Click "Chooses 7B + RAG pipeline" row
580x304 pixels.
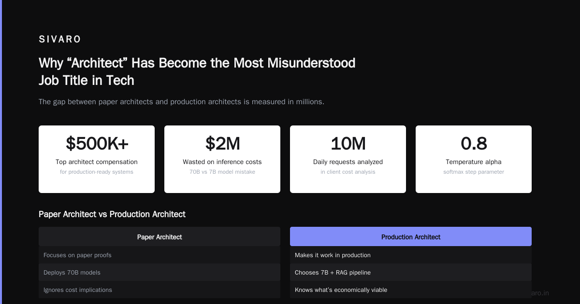point(411,272)
